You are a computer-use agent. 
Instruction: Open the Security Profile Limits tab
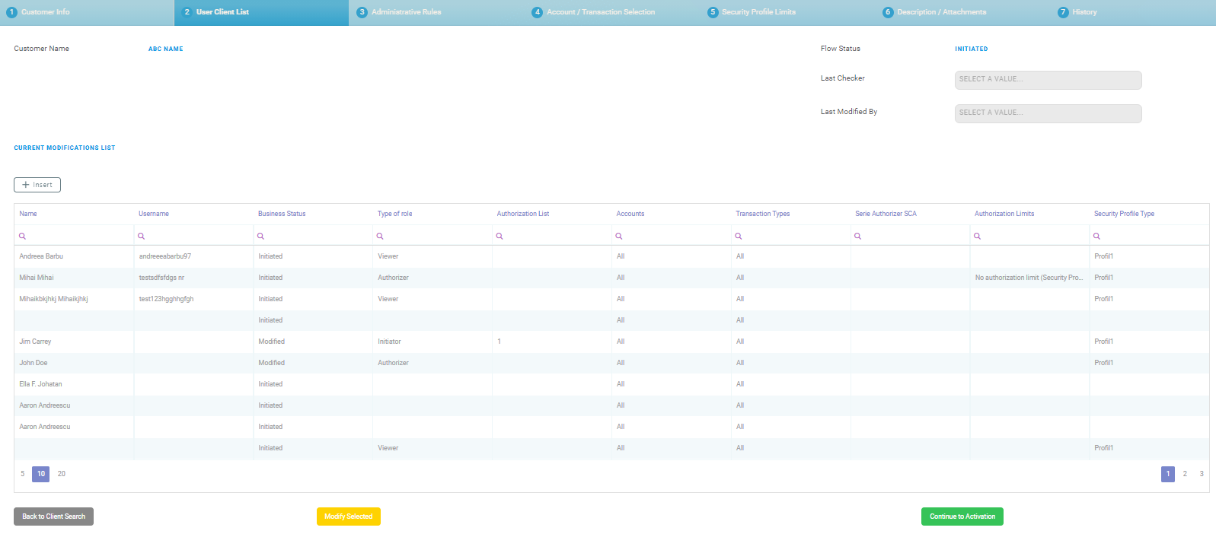click(758, 12)
